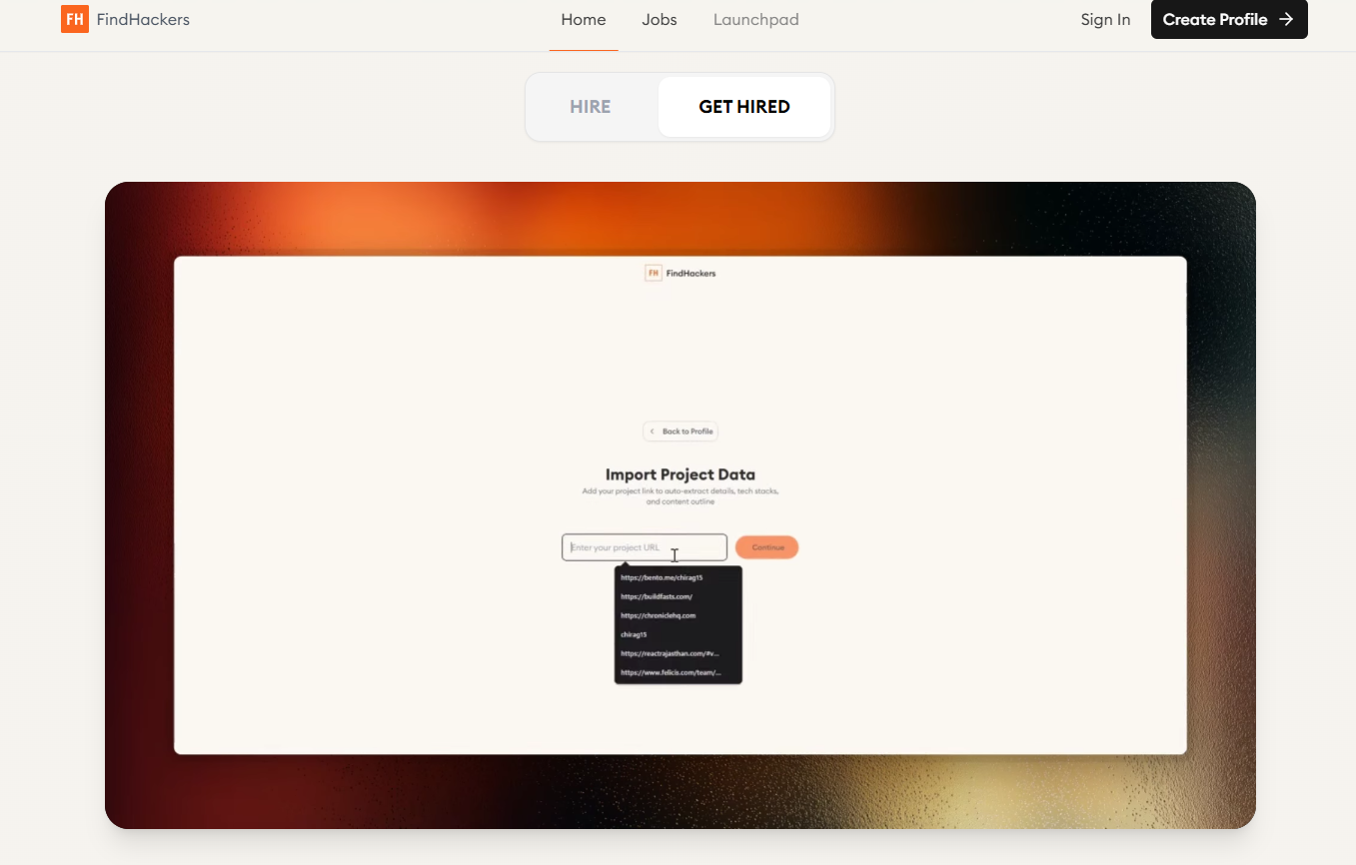Viewport: 1356px width, 865px height.
Task: Pick the www.felicis.com/team suggestion
Action: coord(670,673)
